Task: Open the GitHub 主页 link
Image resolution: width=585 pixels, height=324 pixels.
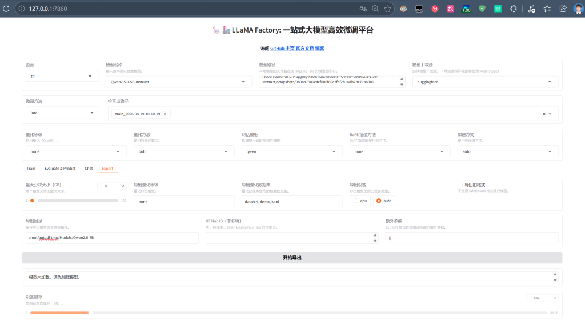Action: (282, 49)
